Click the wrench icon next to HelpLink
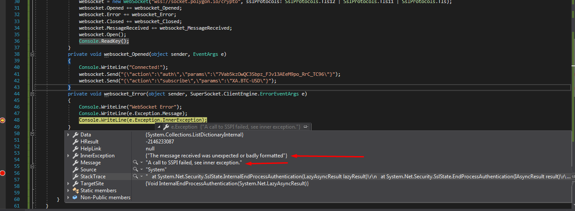 tap(75, 149)
